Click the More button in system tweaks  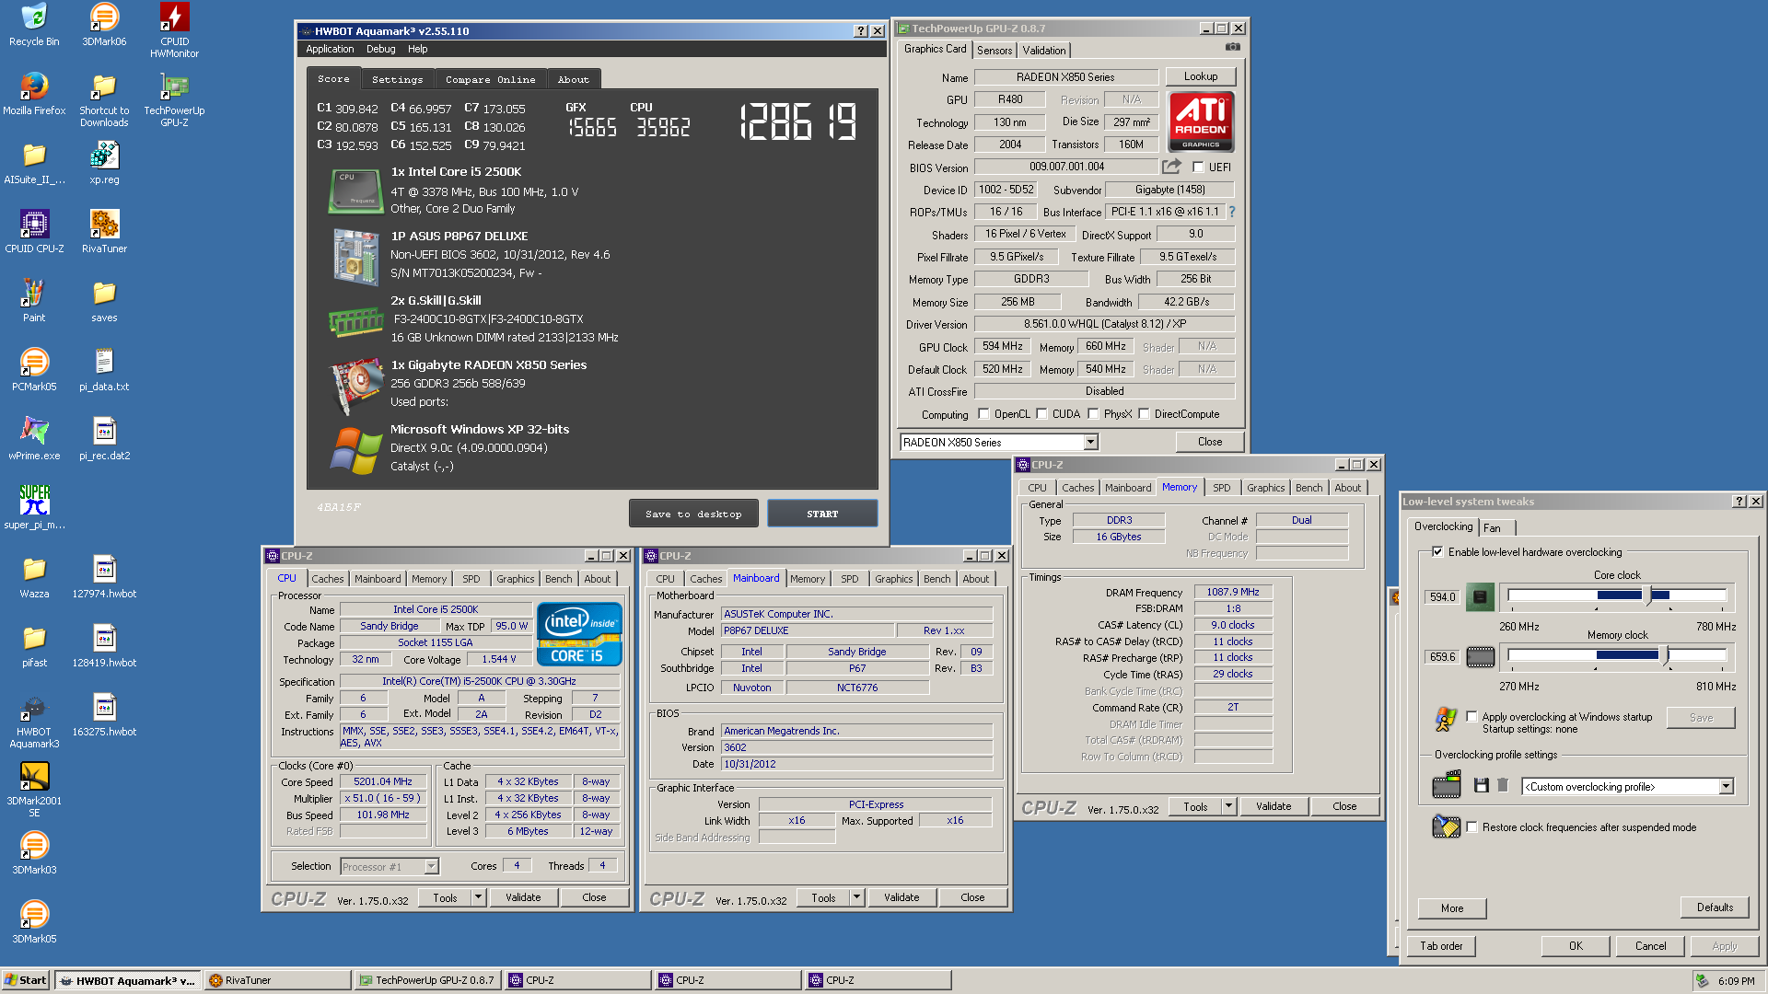pyautogui.click(x=1452, y=908)
